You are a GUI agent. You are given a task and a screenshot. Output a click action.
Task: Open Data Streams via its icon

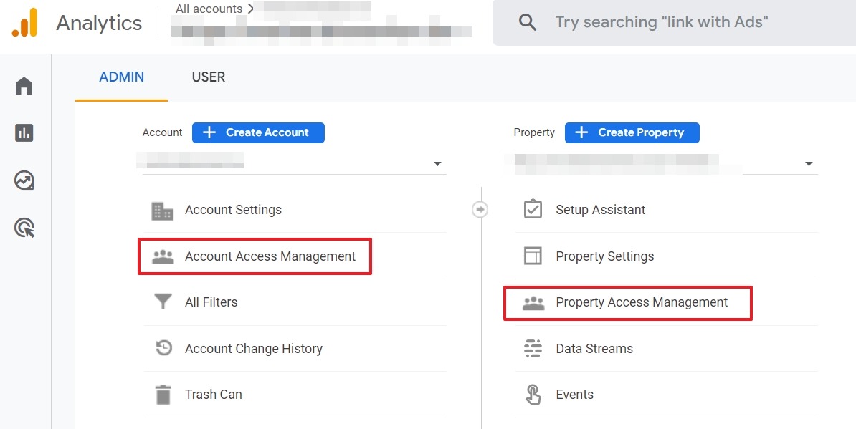pyautogui.click(x=533, y=348)
